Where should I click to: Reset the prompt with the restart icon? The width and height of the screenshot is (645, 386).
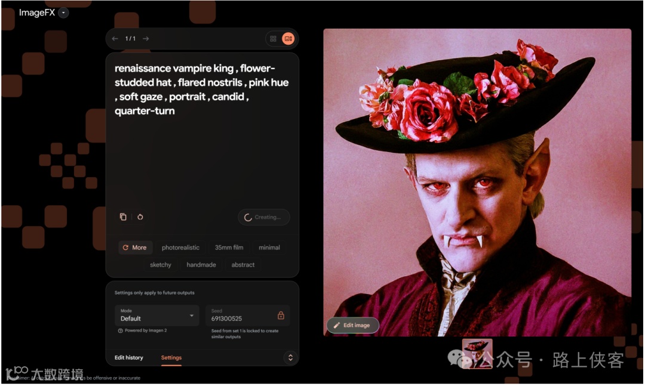tap(140, 217)
